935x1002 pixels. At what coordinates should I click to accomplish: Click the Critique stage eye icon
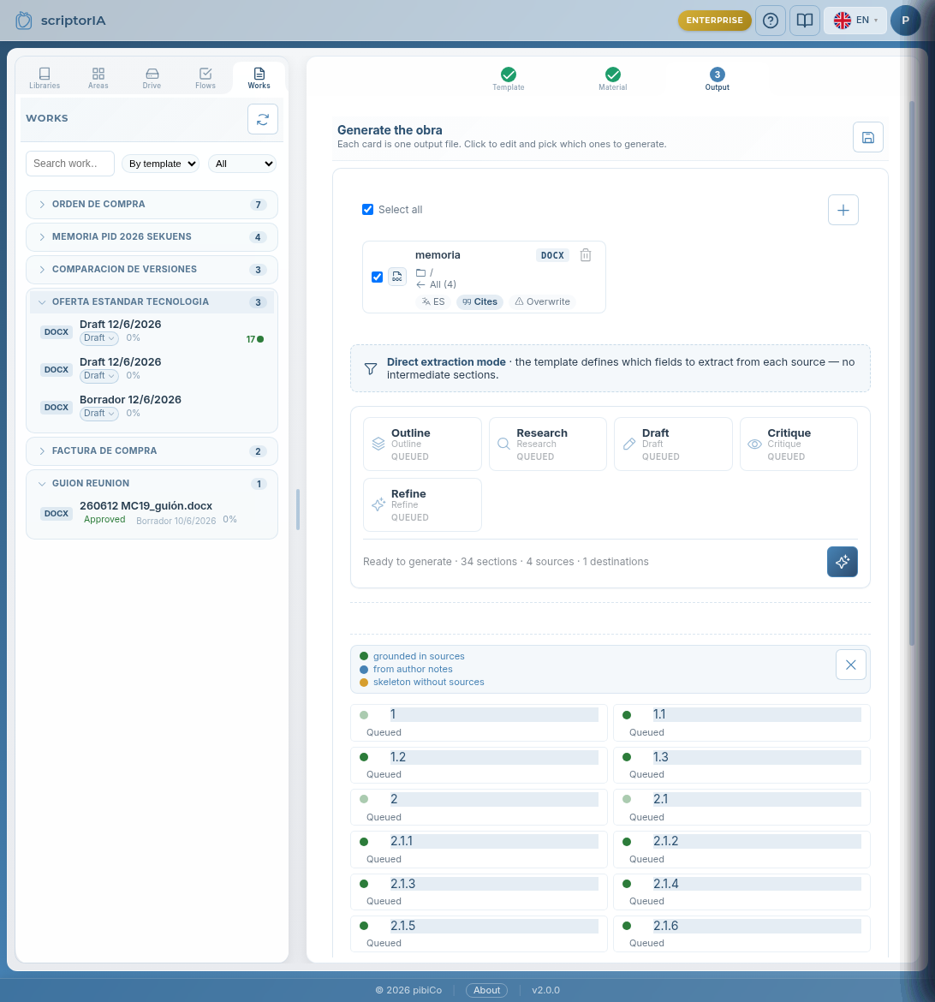coord(755,444)
